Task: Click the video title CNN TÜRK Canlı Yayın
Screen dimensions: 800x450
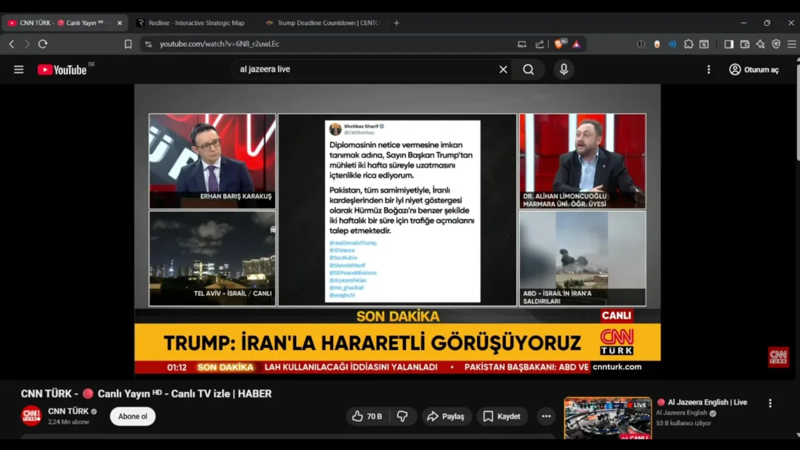Action: point(146,394)
